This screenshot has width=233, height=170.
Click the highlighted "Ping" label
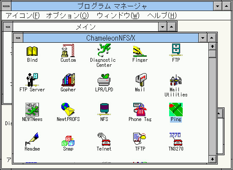[x=176, y=119]
